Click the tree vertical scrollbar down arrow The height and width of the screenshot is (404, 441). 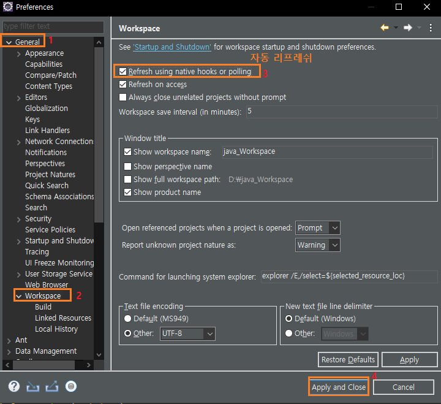tap(99, 355)
